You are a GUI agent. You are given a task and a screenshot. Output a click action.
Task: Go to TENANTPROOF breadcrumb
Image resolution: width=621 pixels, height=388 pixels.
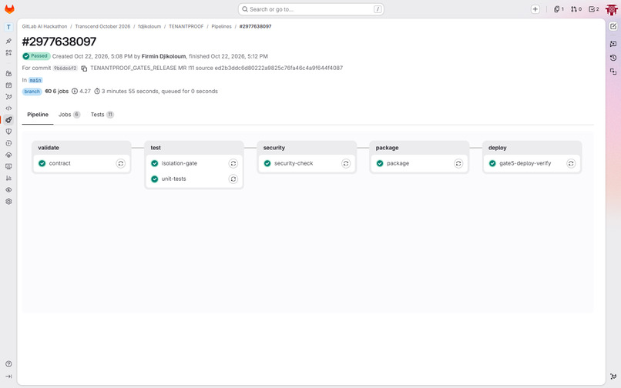pos(186,26)
